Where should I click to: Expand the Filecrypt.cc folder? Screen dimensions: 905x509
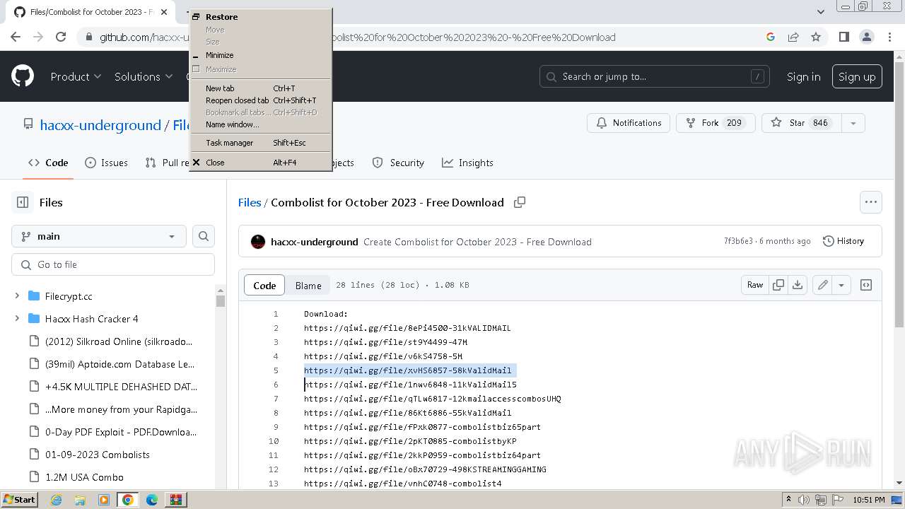[x=17, y=296]
